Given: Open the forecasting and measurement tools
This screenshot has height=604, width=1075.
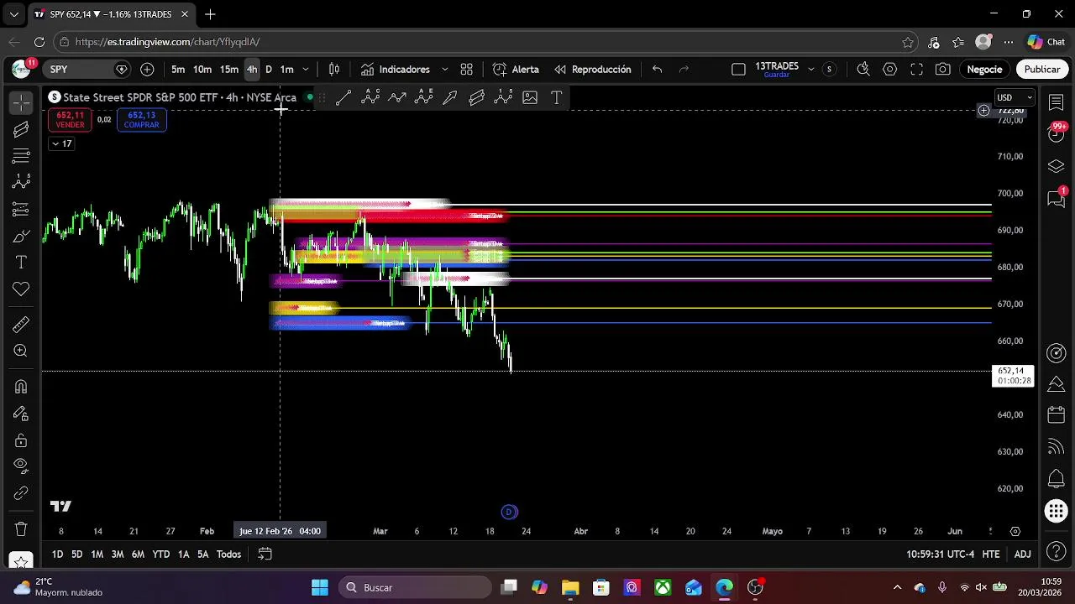Looking at the screenshot, I should point(21,209).
